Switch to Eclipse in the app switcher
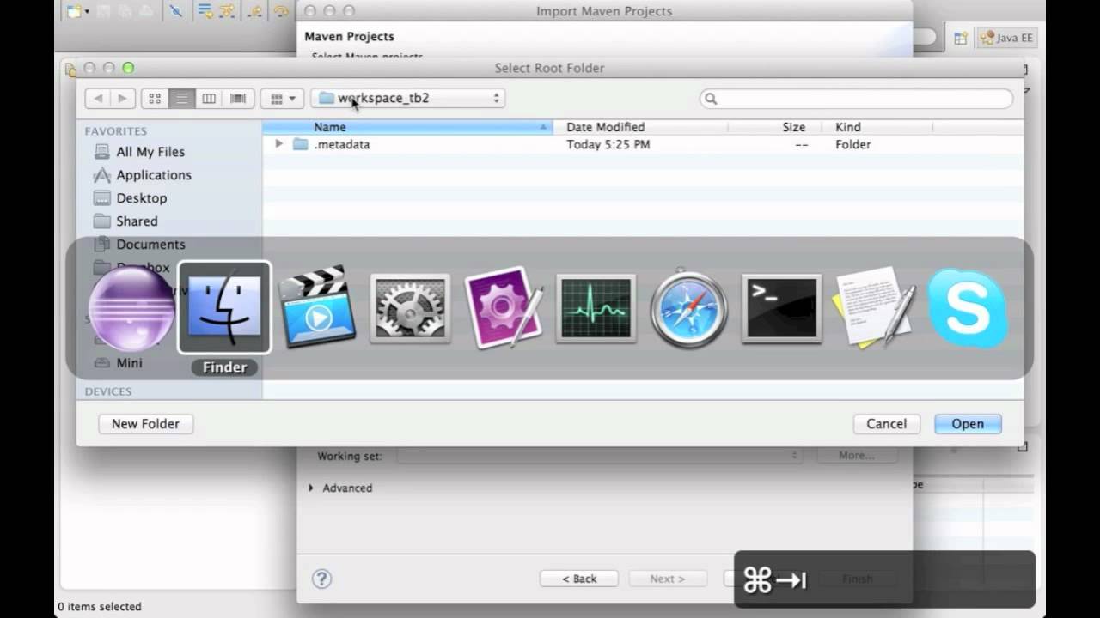 (131, 309)
